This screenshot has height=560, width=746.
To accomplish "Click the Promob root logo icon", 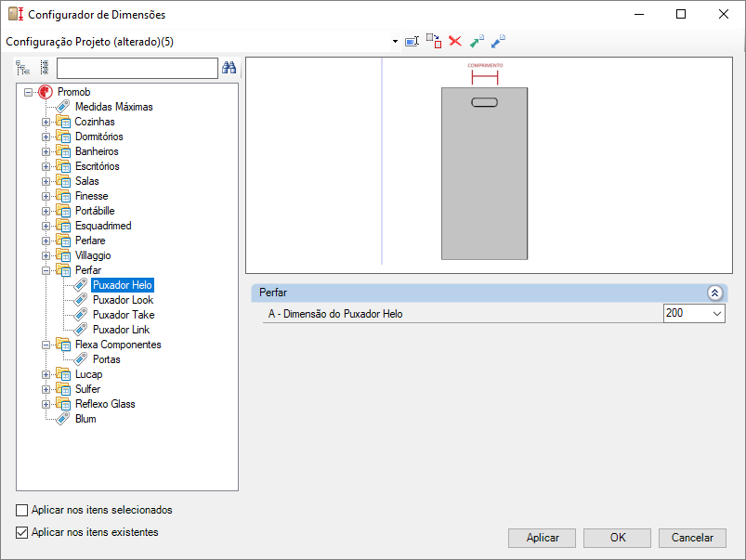I will pos(46,92).
